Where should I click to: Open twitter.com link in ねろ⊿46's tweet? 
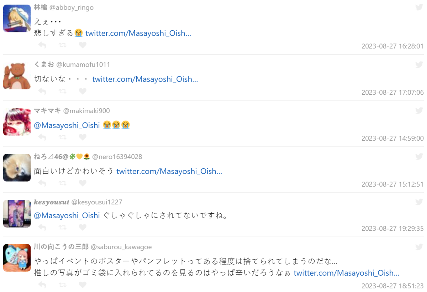coord(169,171)
